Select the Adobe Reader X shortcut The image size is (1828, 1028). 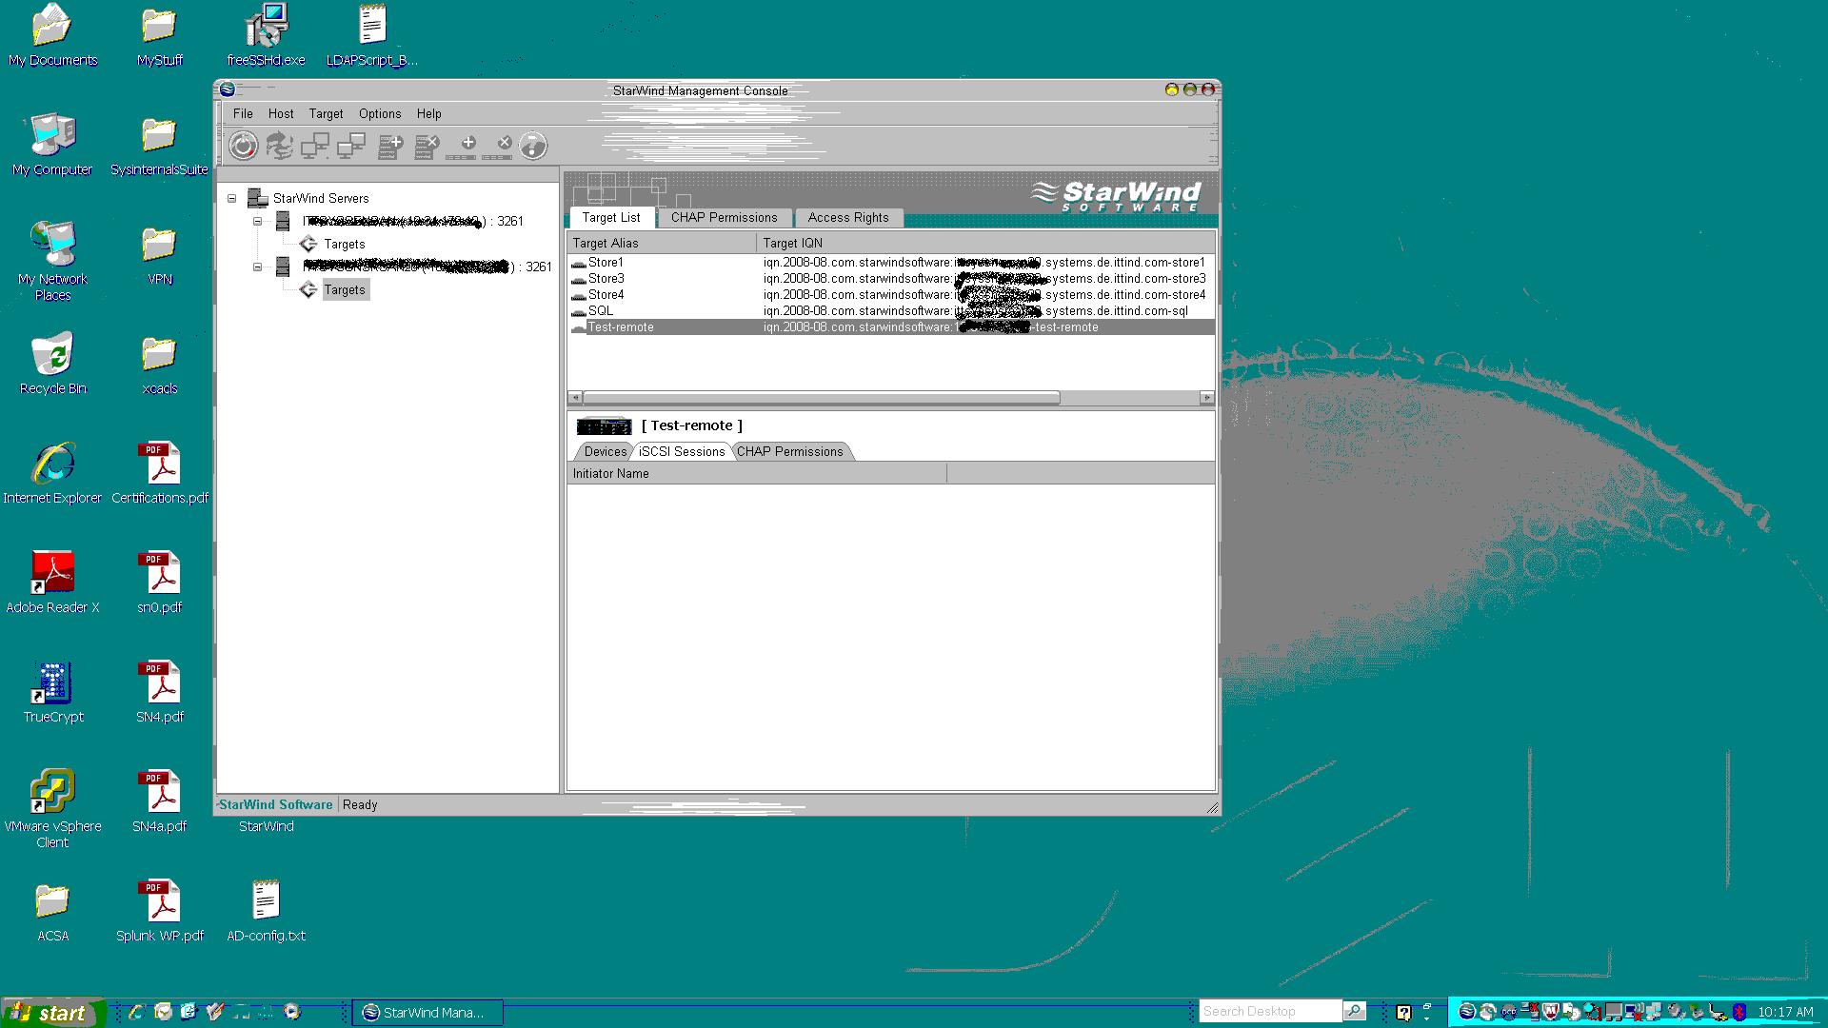point(52,583)
